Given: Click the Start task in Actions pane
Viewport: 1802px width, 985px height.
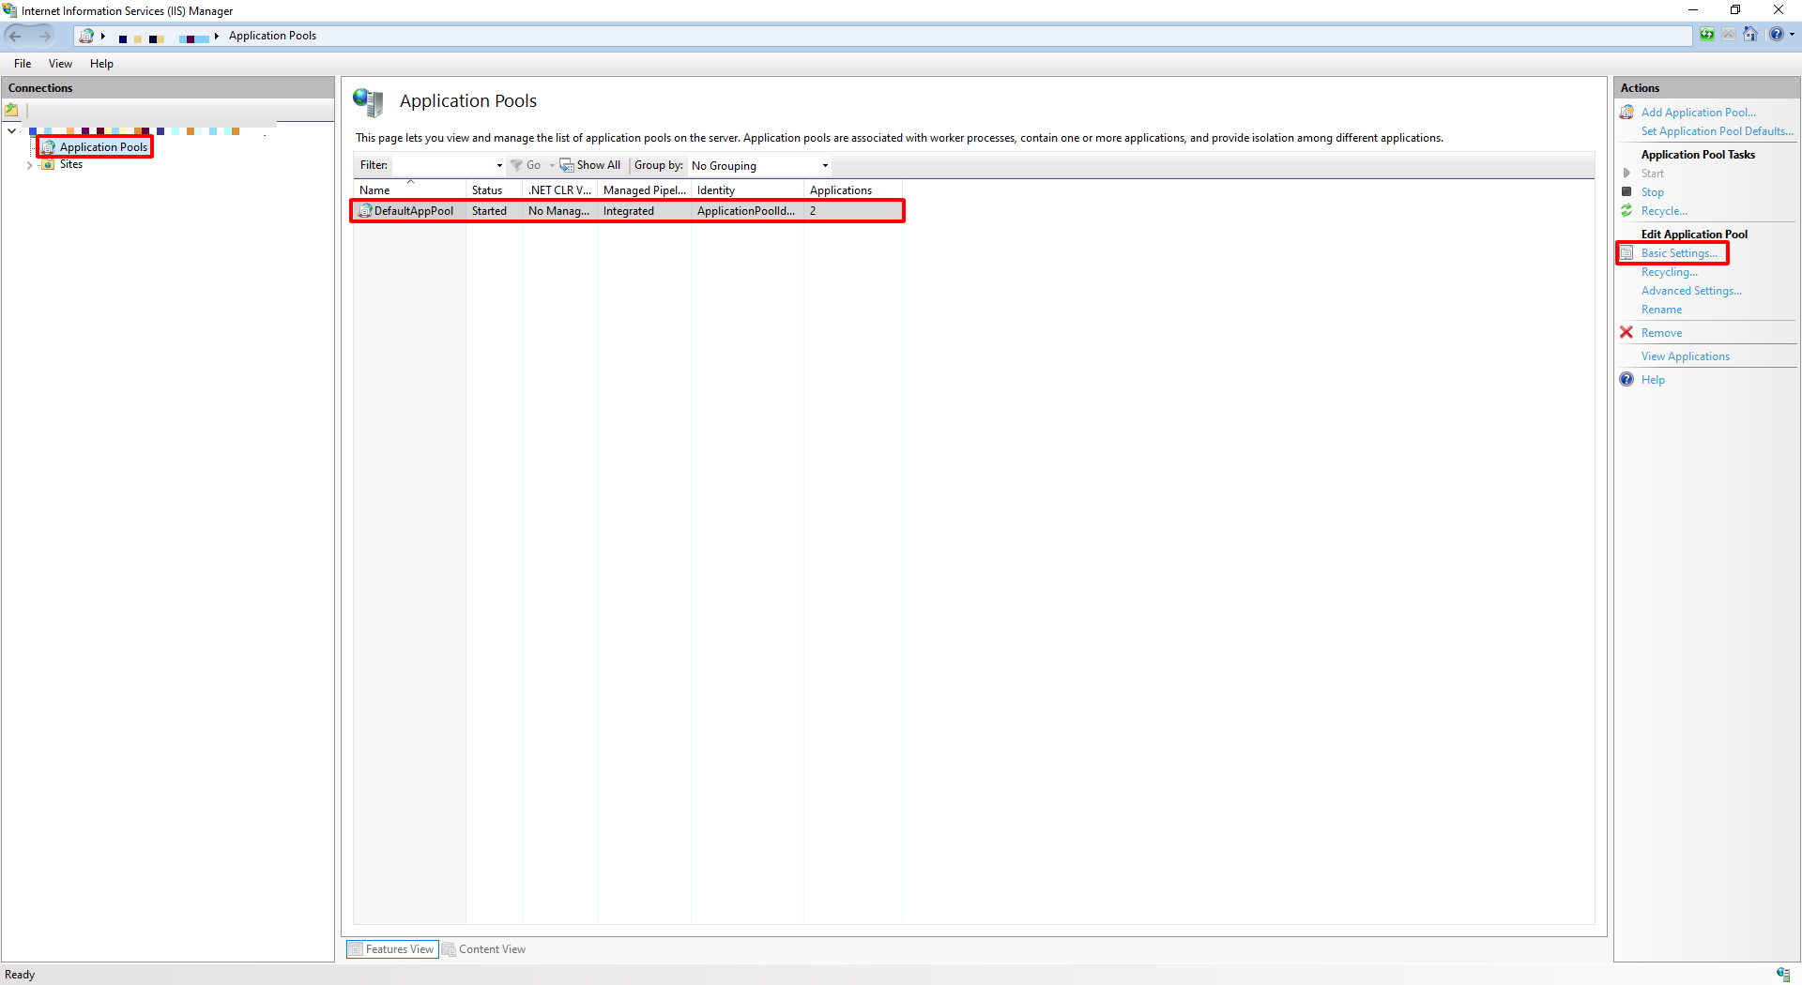Looking at the screenshot, I should click(1652, 174).
